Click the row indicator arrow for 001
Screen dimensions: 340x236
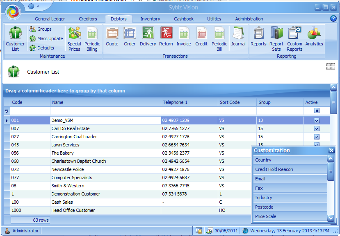coord(7,121)
